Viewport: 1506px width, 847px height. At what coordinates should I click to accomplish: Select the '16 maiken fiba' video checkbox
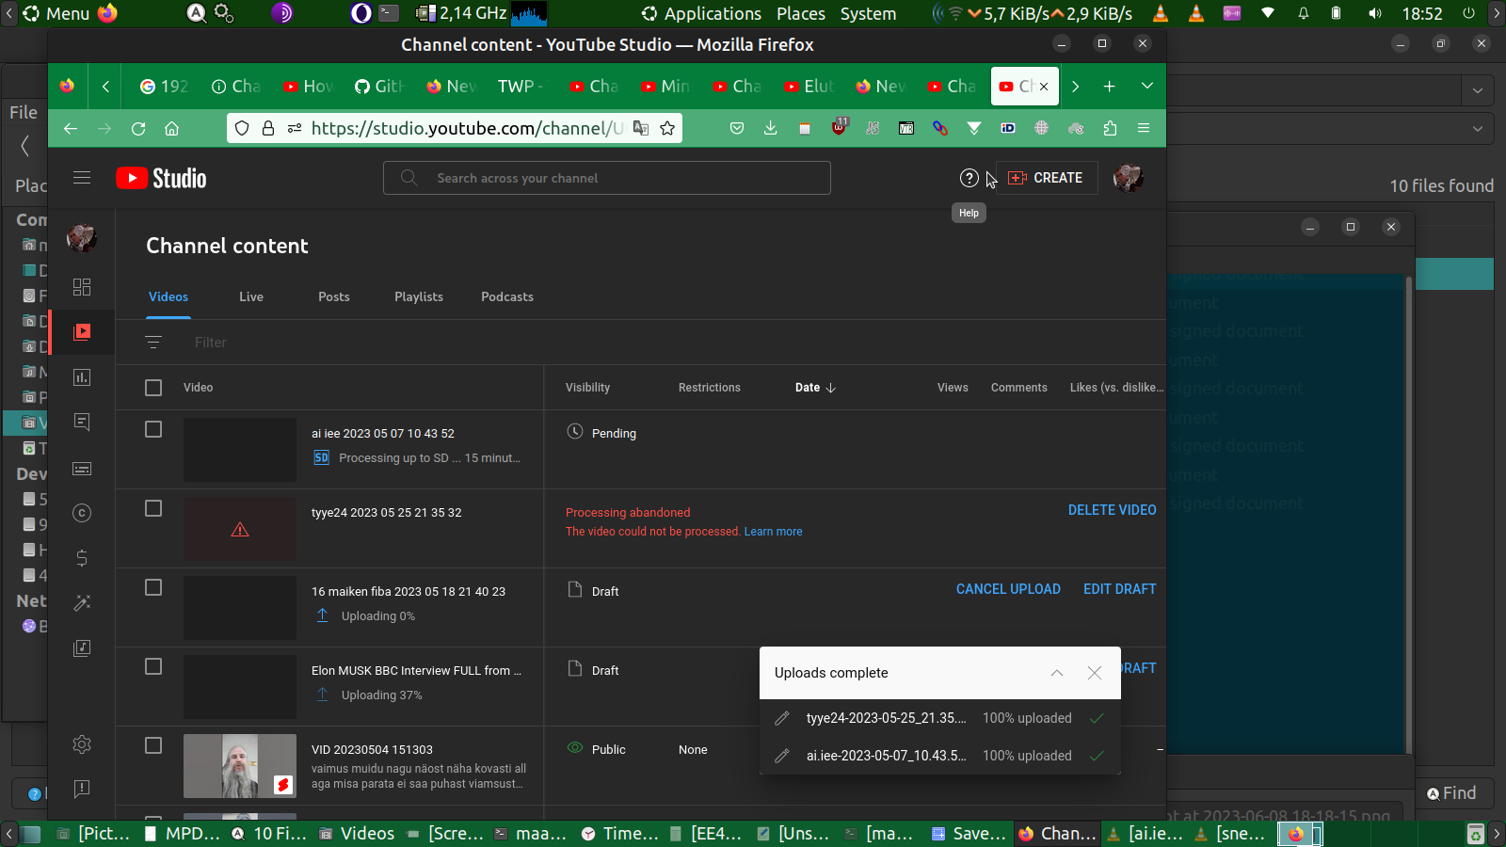pos(153,587)
